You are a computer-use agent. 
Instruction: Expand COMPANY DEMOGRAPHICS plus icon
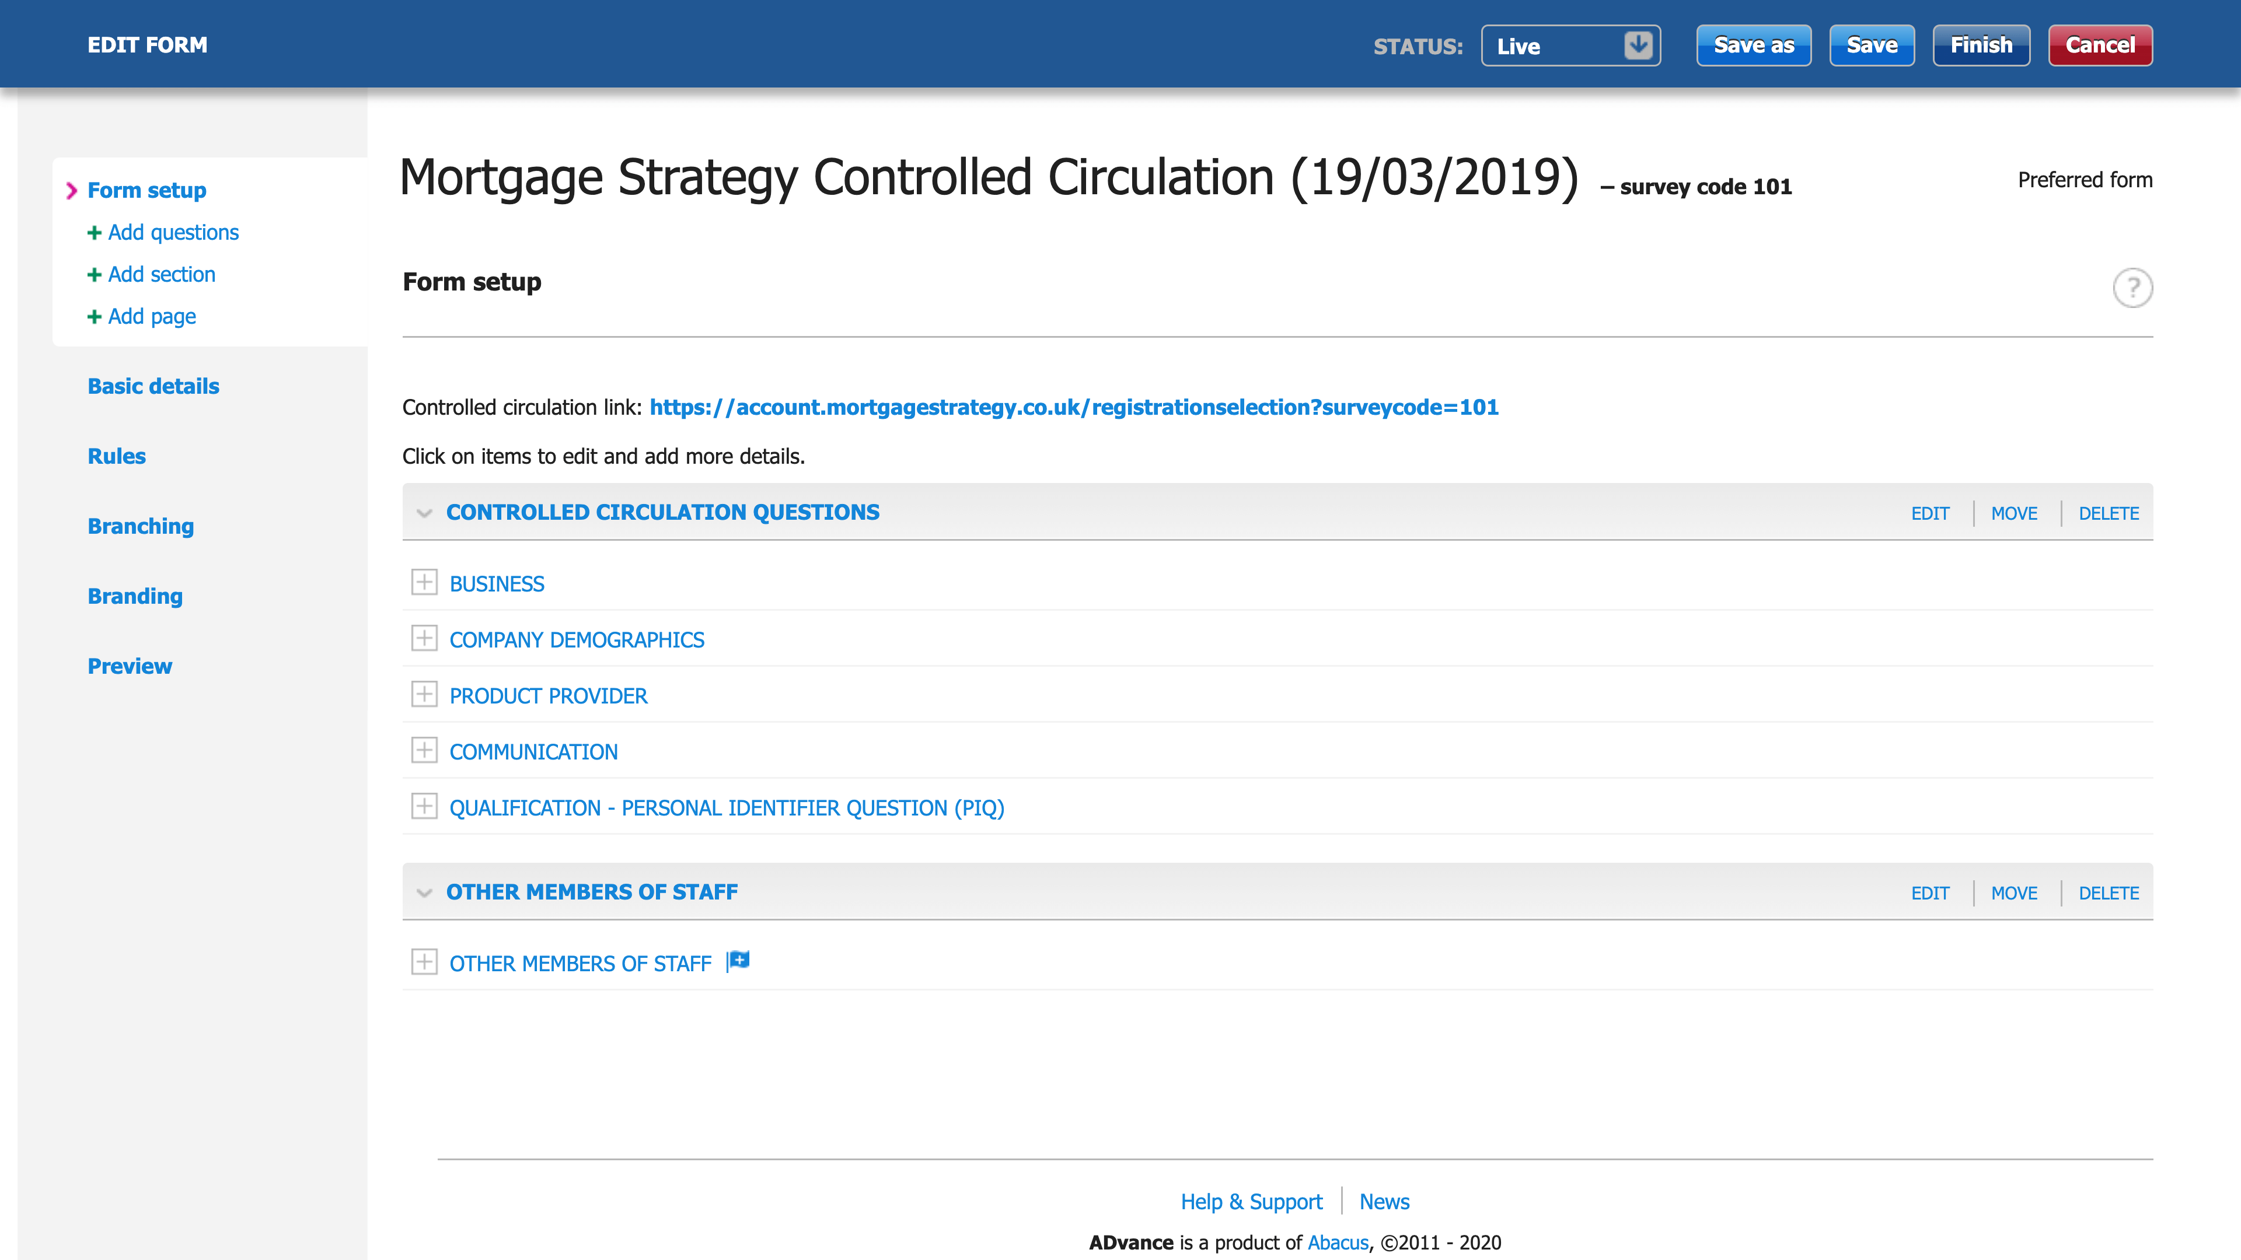424,638
